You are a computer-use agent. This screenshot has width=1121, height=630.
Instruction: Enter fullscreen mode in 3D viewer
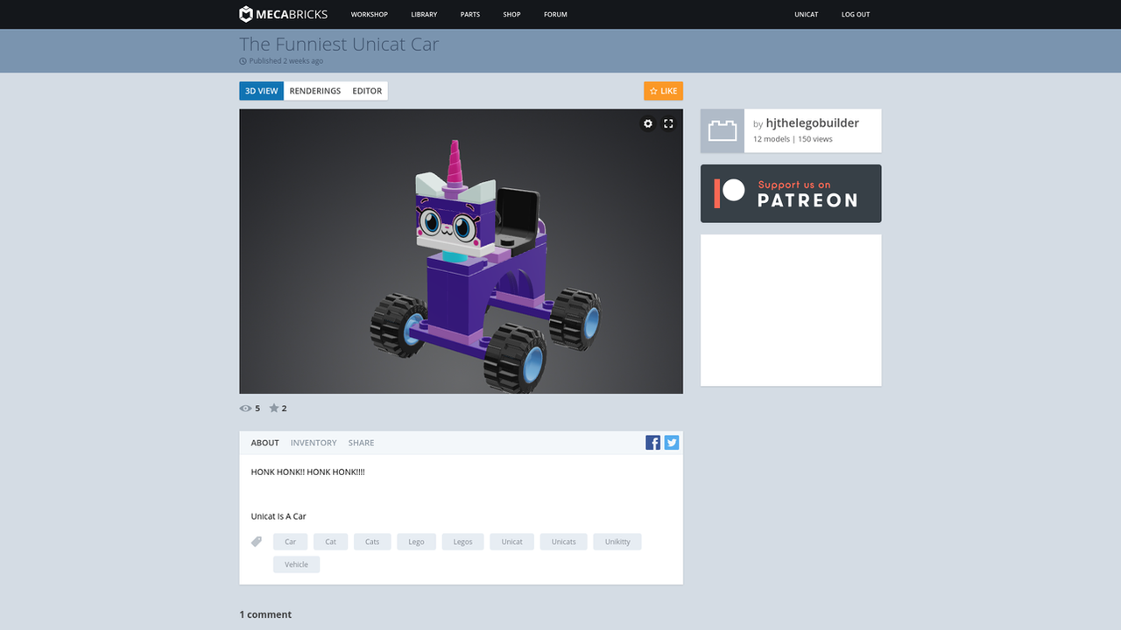[x=668, y=123]
